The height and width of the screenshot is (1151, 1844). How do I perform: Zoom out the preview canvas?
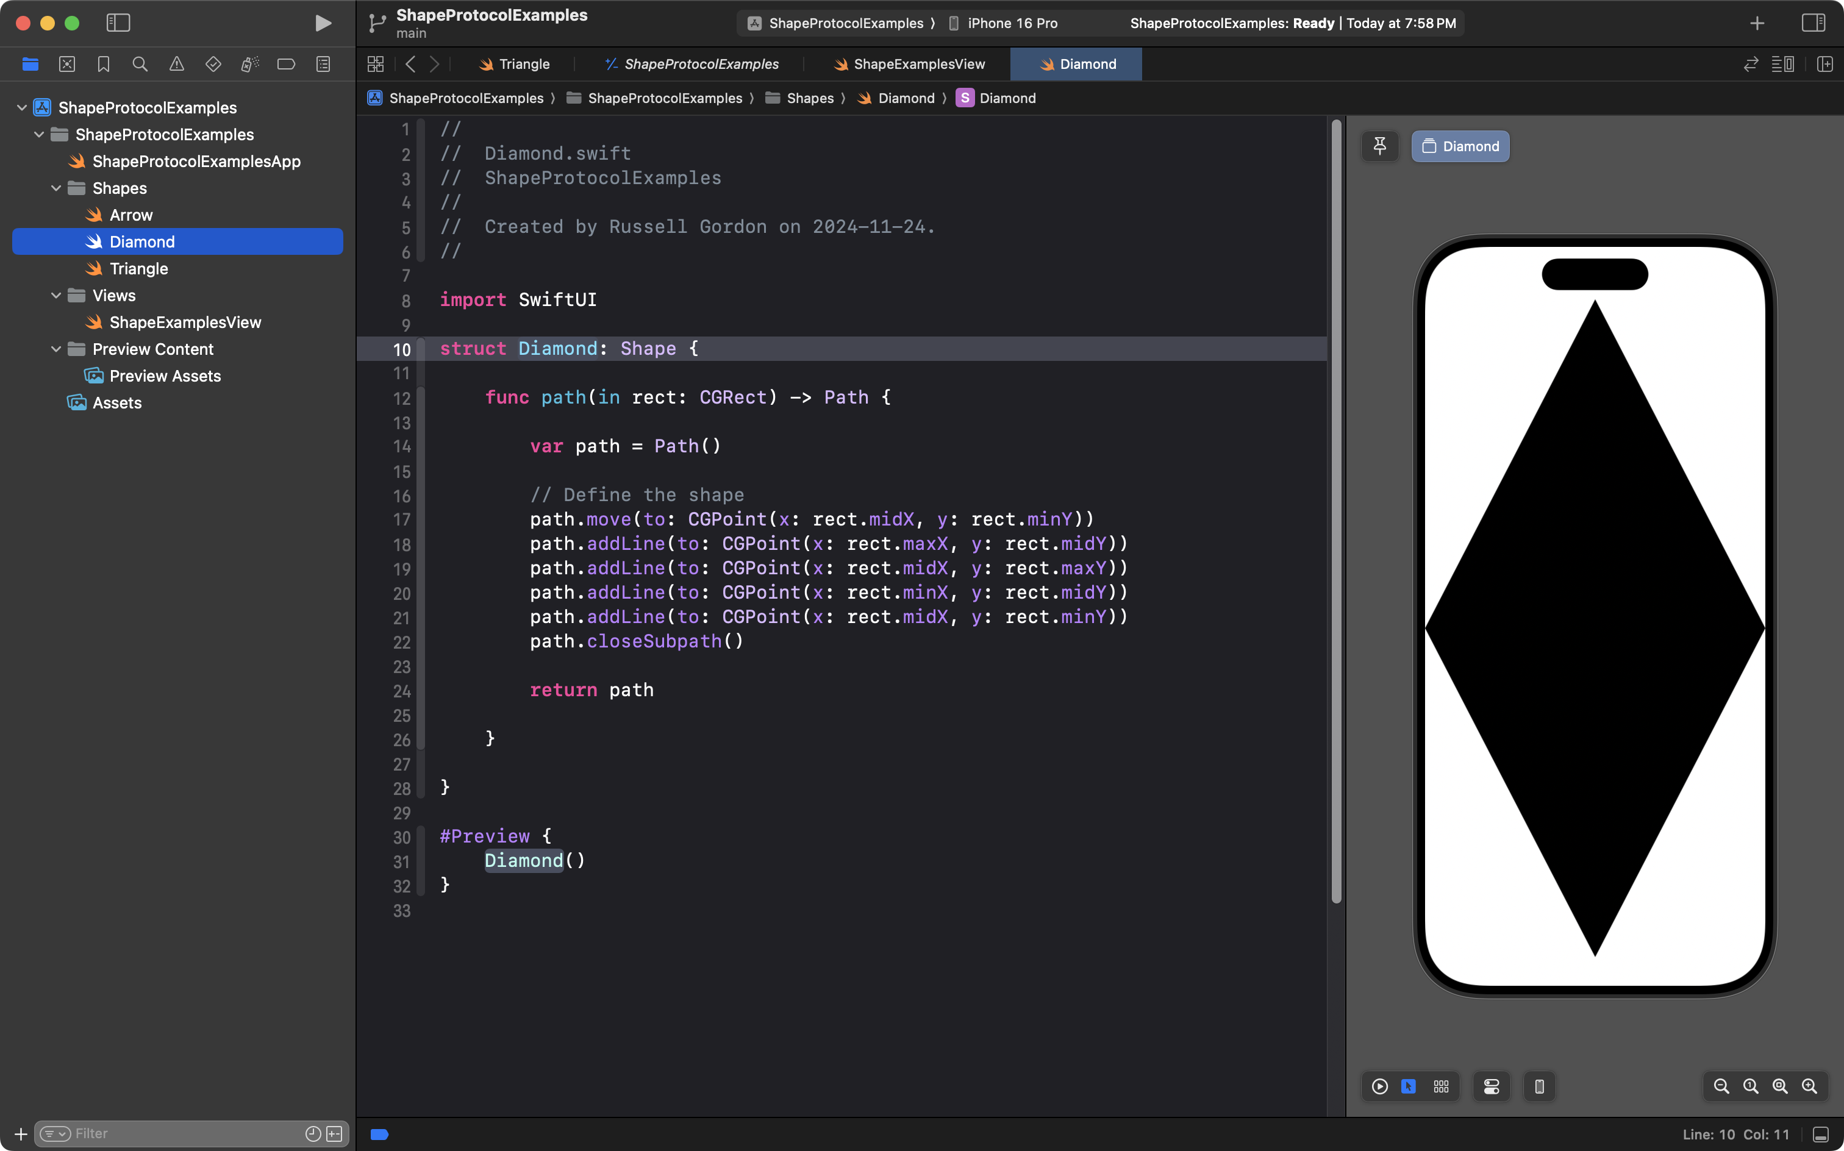coord(1721,1086)
